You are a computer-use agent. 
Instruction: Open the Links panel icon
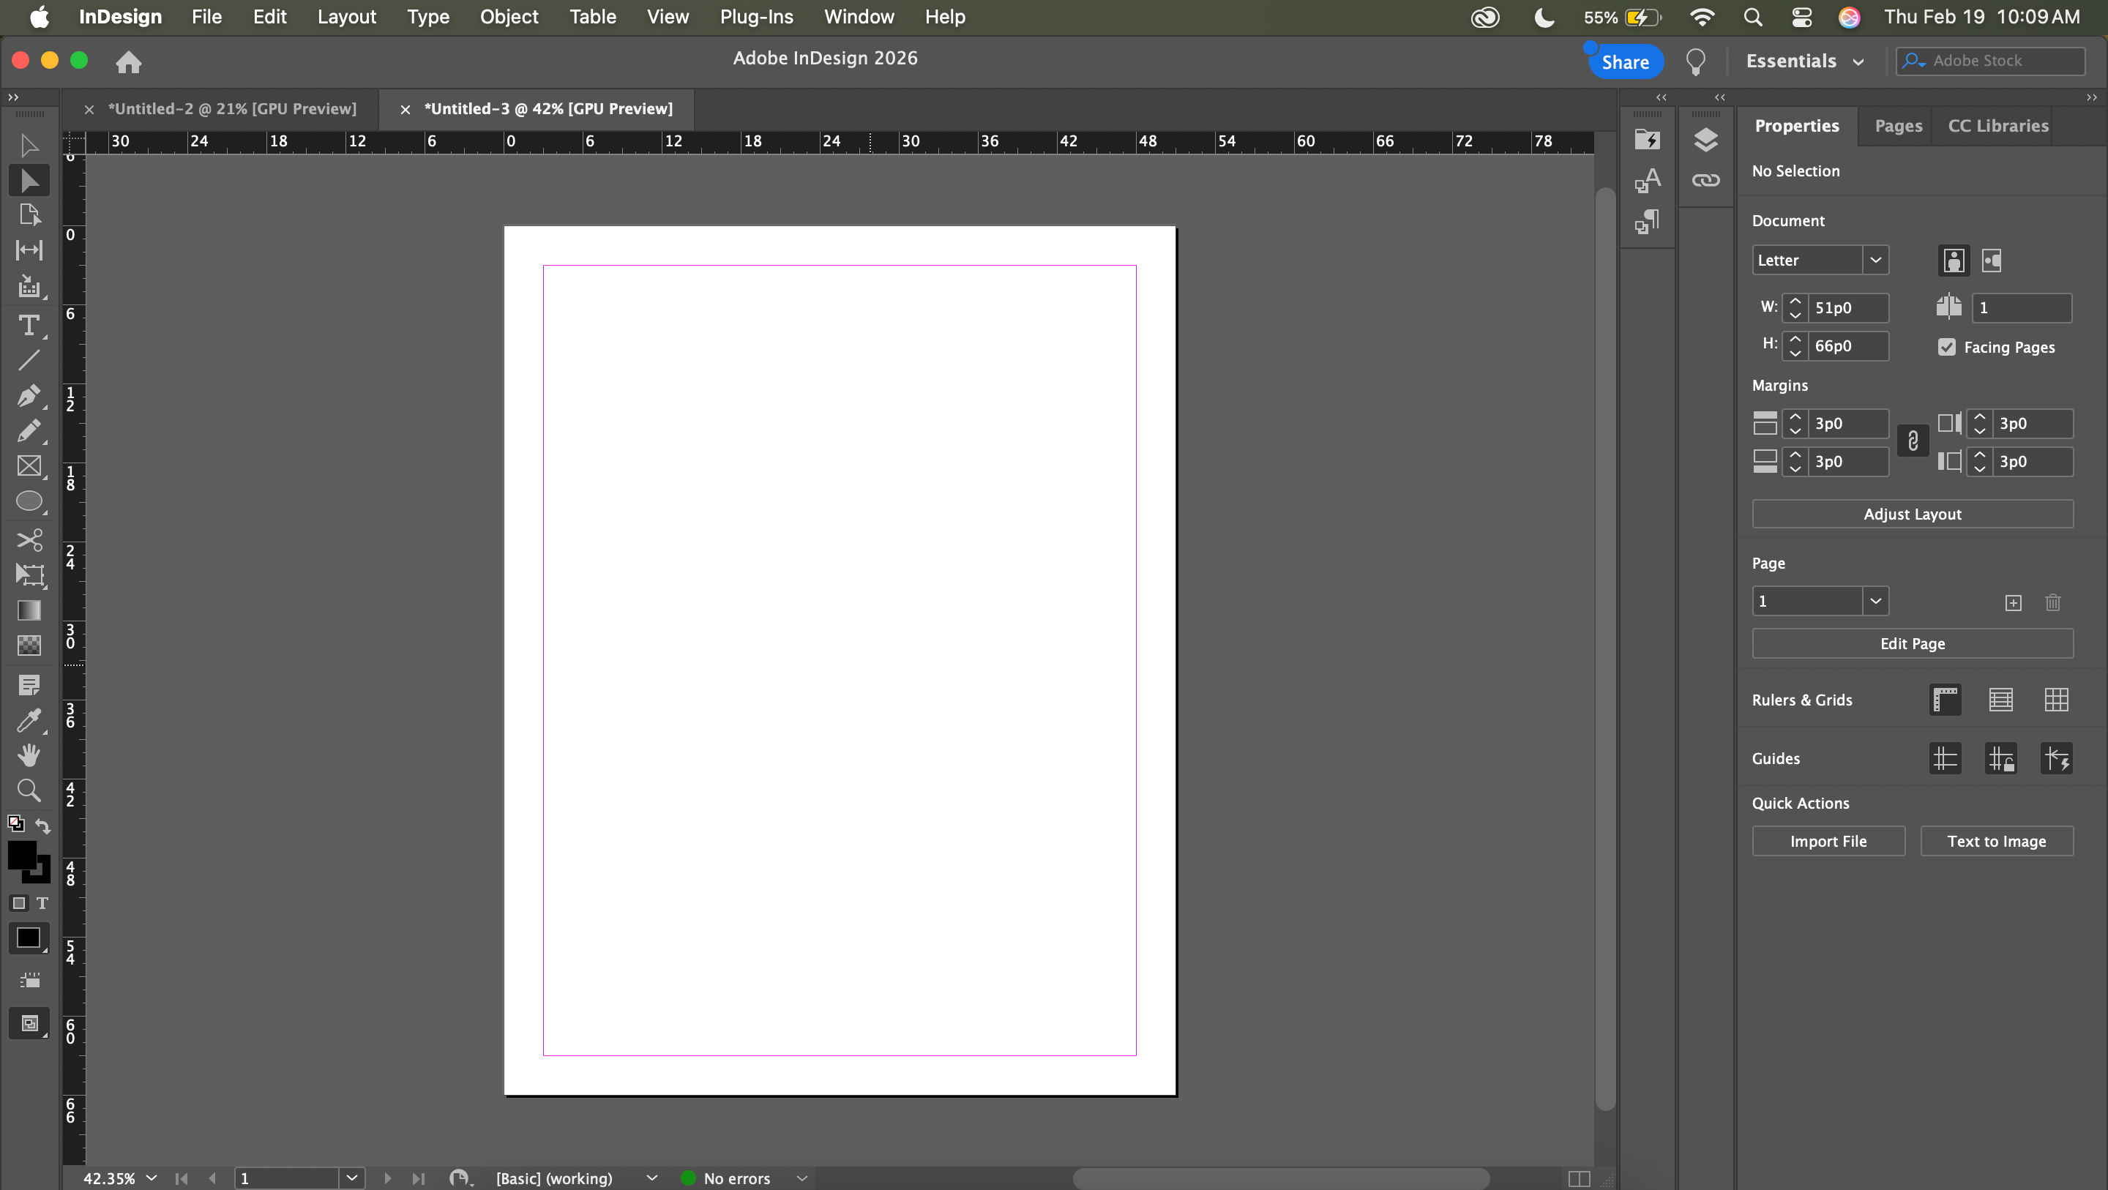(1705, 180)
